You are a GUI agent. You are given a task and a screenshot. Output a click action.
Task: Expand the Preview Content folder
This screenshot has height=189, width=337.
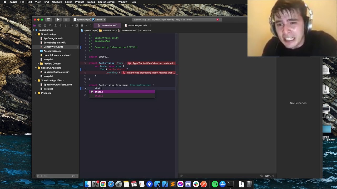[38, 64]
